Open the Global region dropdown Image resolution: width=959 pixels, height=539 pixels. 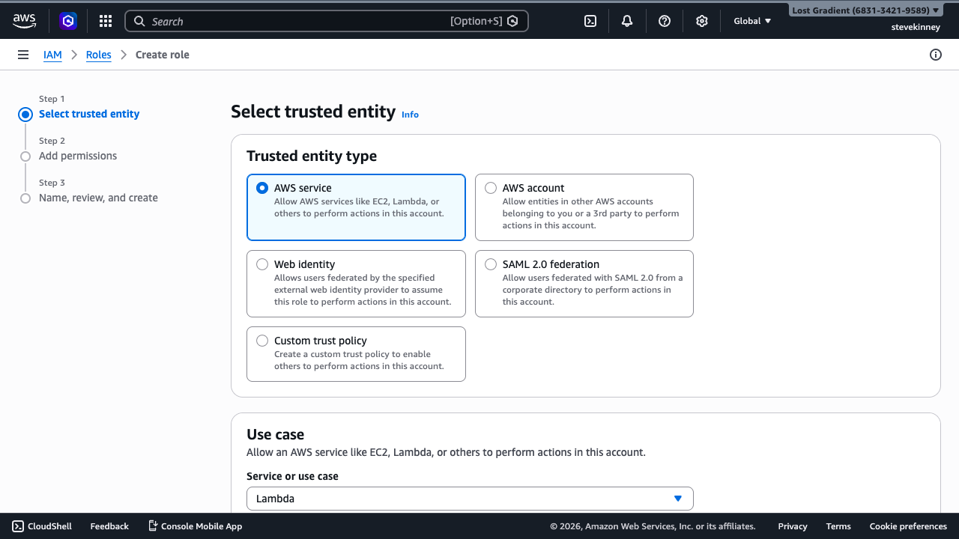(752, 21)
